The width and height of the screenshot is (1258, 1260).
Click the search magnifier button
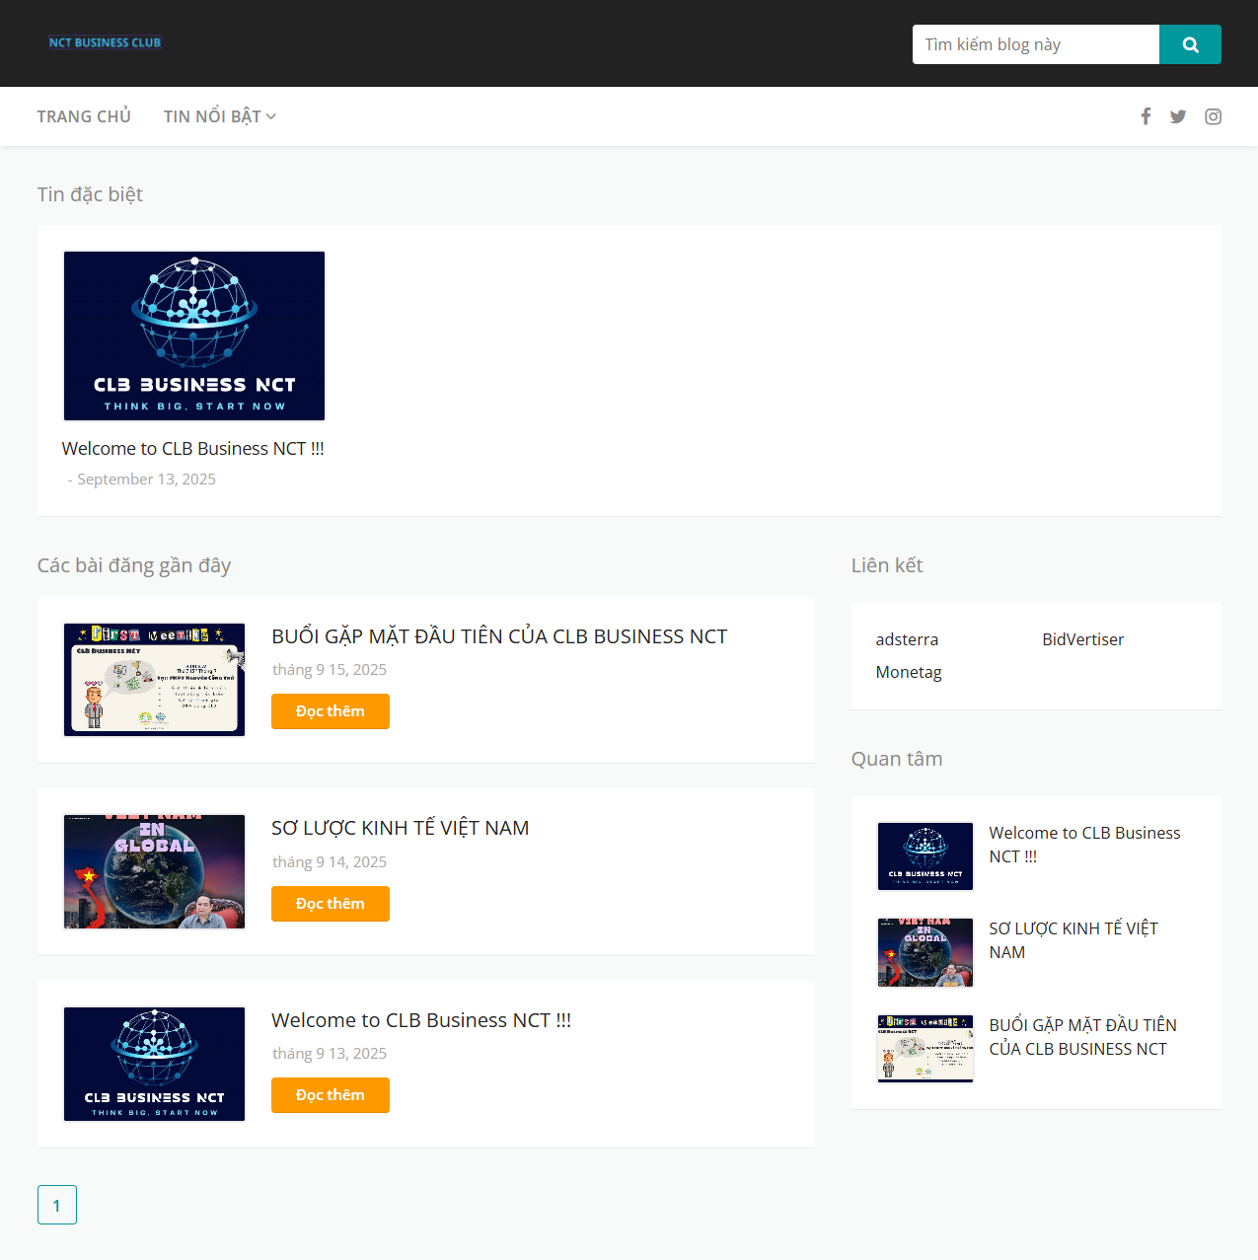pyautogui.click(x=1190, y=44)
